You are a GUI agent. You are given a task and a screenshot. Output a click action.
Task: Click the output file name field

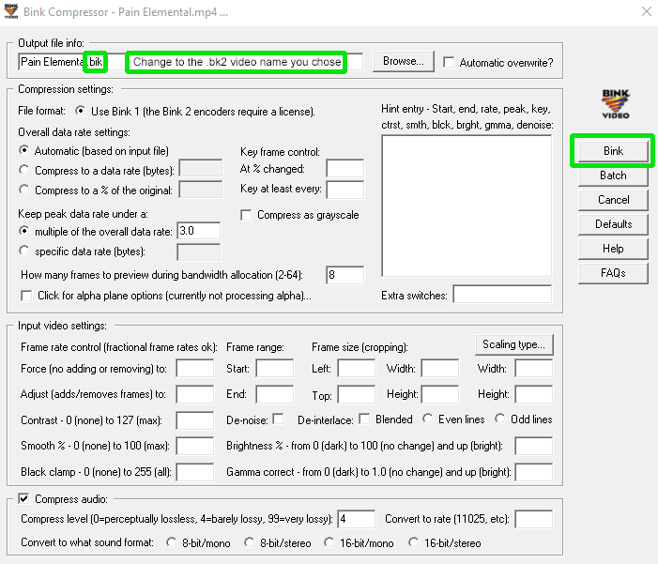[x=191, y=62]
